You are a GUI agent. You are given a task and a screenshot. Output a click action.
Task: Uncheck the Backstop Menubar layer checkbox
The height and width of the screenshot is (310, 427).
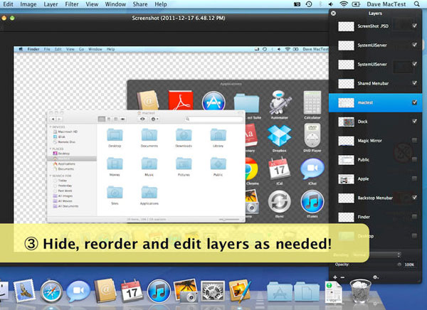[x=414, y=198]
